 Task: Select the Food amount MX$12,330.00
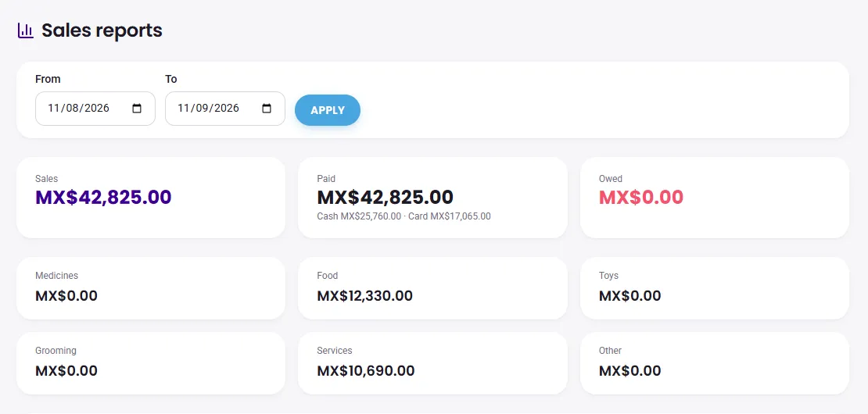click(x=365, y=296)
